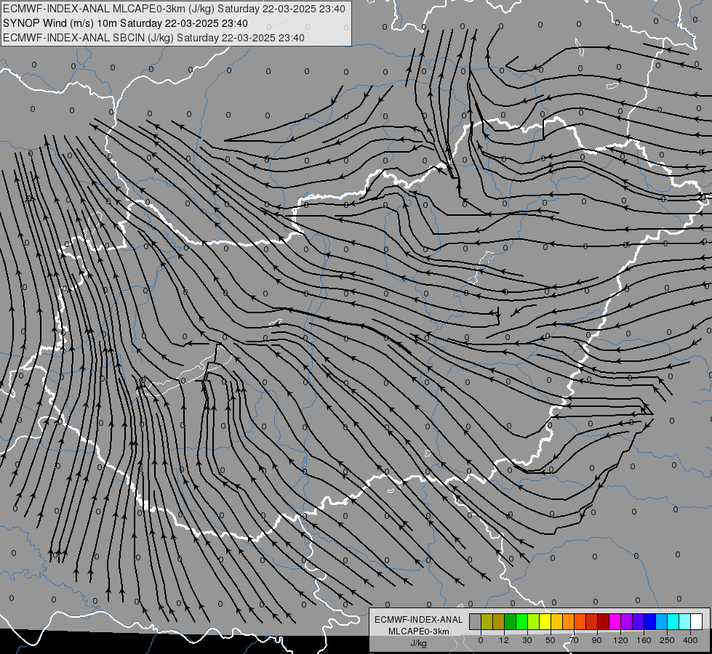Pick the indigo legend swatch
This screenshot has width=712, height=654.
(x=638, y=621)
